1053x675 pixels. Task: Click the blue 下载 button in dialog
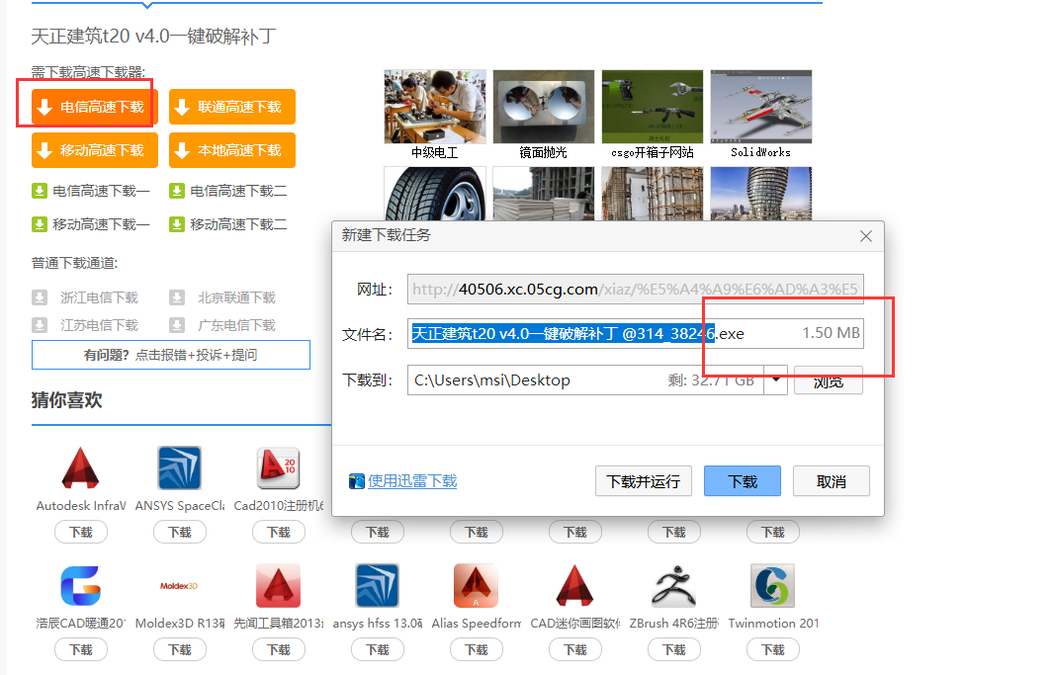click(743, 481)
